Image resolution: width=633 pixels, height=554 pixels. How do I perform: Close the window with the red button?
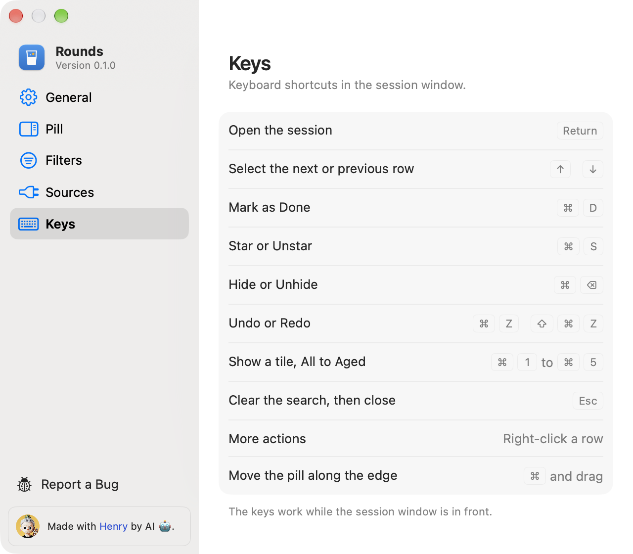[16, 16]
